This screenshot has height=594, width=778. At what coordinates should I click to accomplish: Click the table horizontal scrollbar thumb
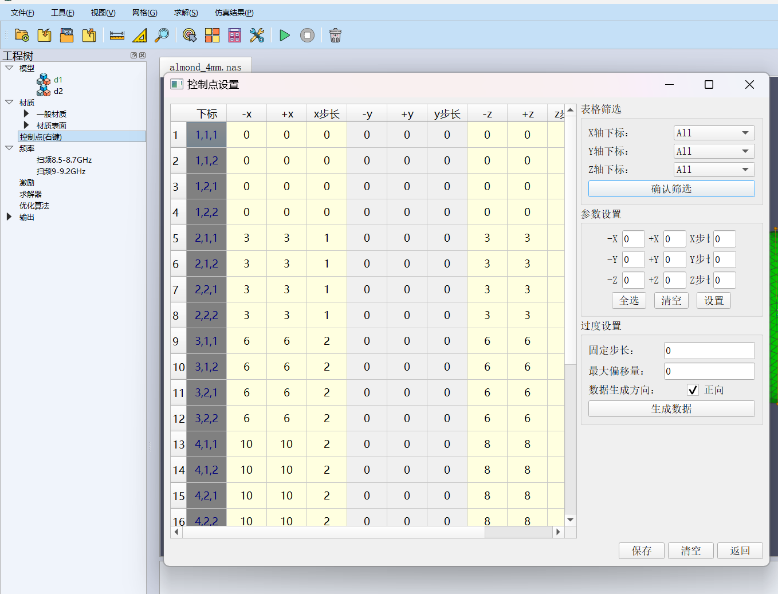click(333, 532)
